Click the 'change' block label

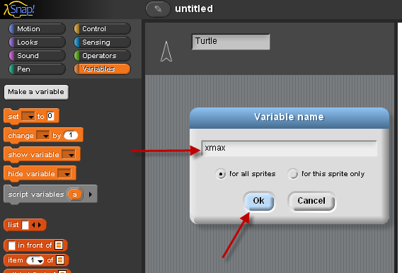(x=21, y=136)
